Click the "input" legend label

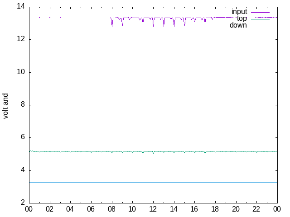click(239, 11)
